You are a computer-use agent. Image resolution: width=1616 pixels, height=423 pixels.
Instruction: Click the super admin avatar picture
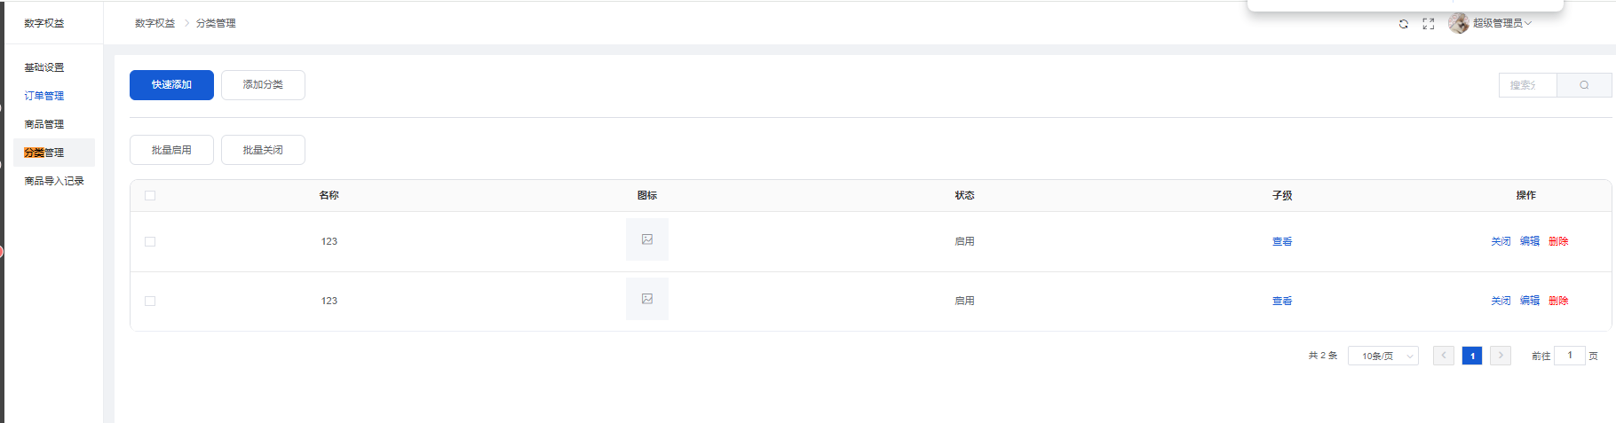pos(1458,23)
